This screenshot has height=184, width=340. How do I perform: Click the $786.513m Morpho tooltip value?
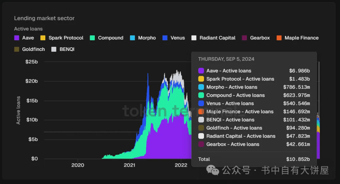coord(297,87)
